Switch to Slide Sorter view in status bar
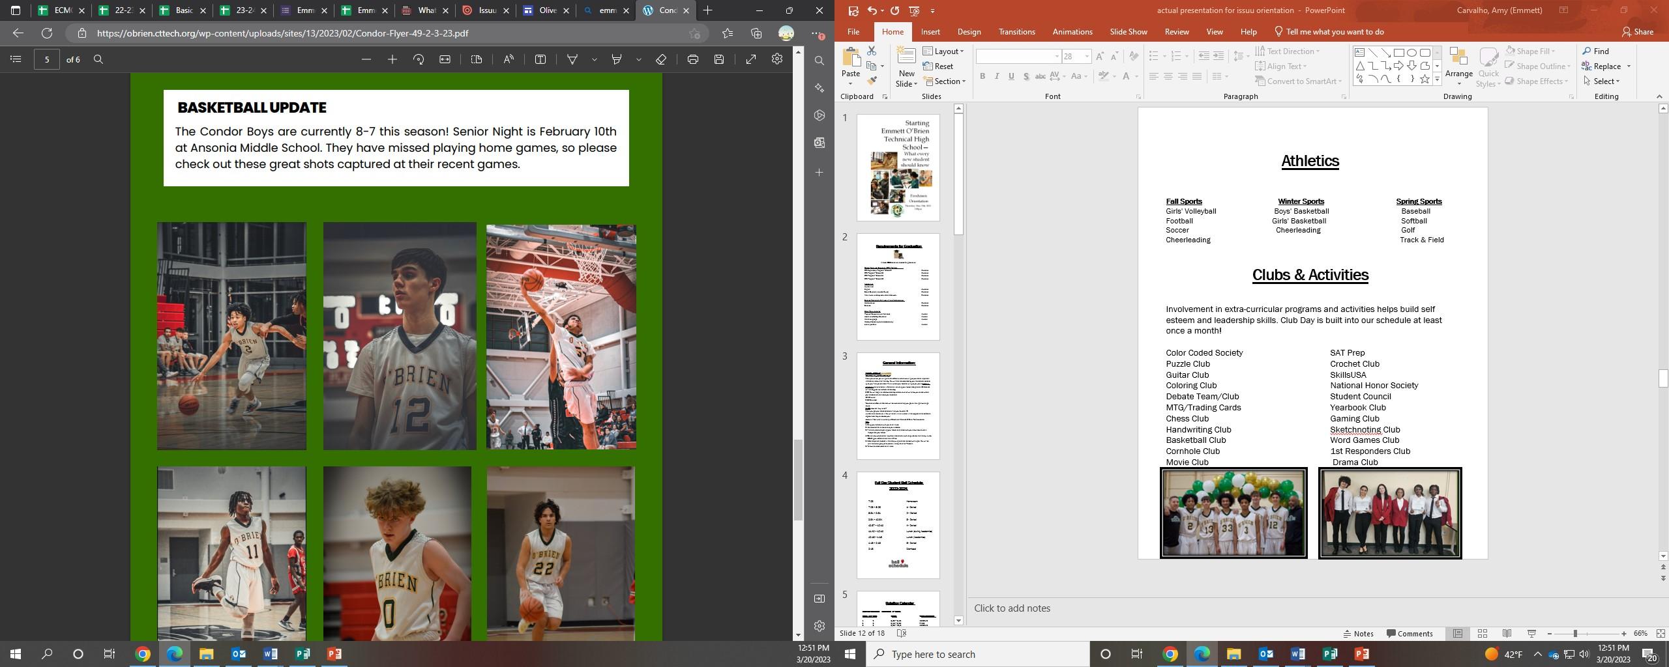Screen dimensions: 1669x667 click(x=1482, y=634)
